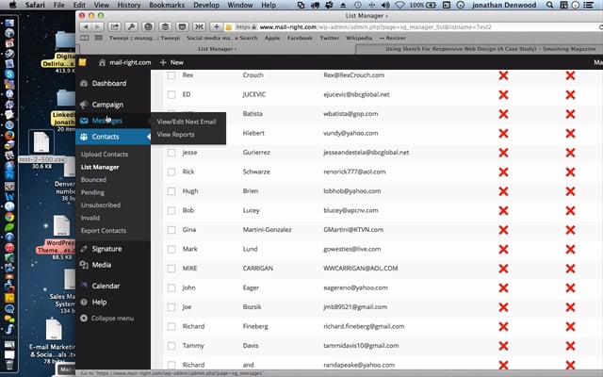Click the Facebook bookmark in favorites bar
The image size is (603, 377).
tap(300, 38)
